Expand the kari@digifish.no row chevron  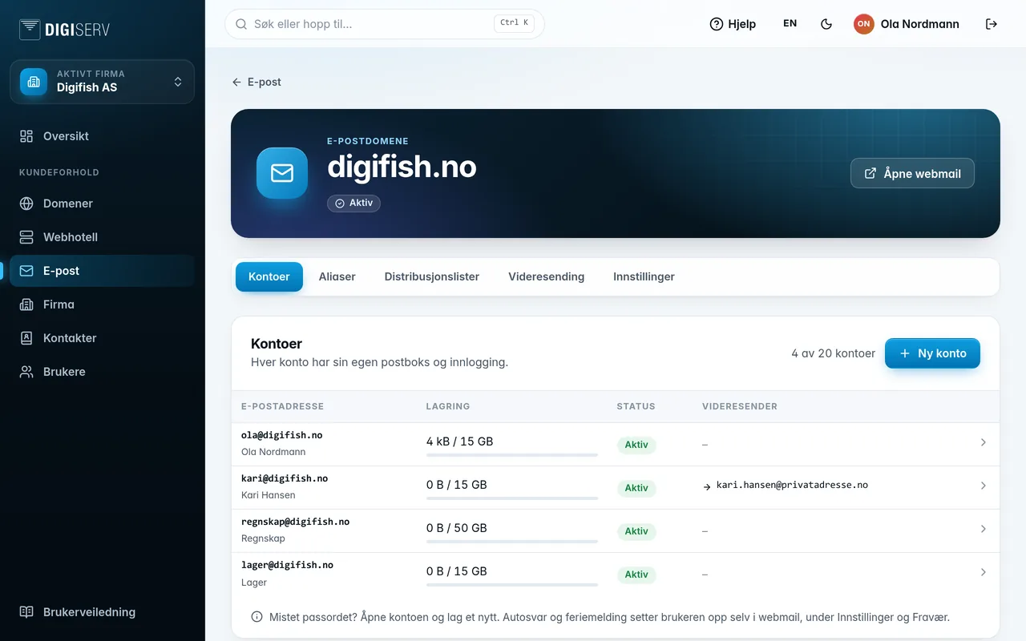[x=984, y=486]
